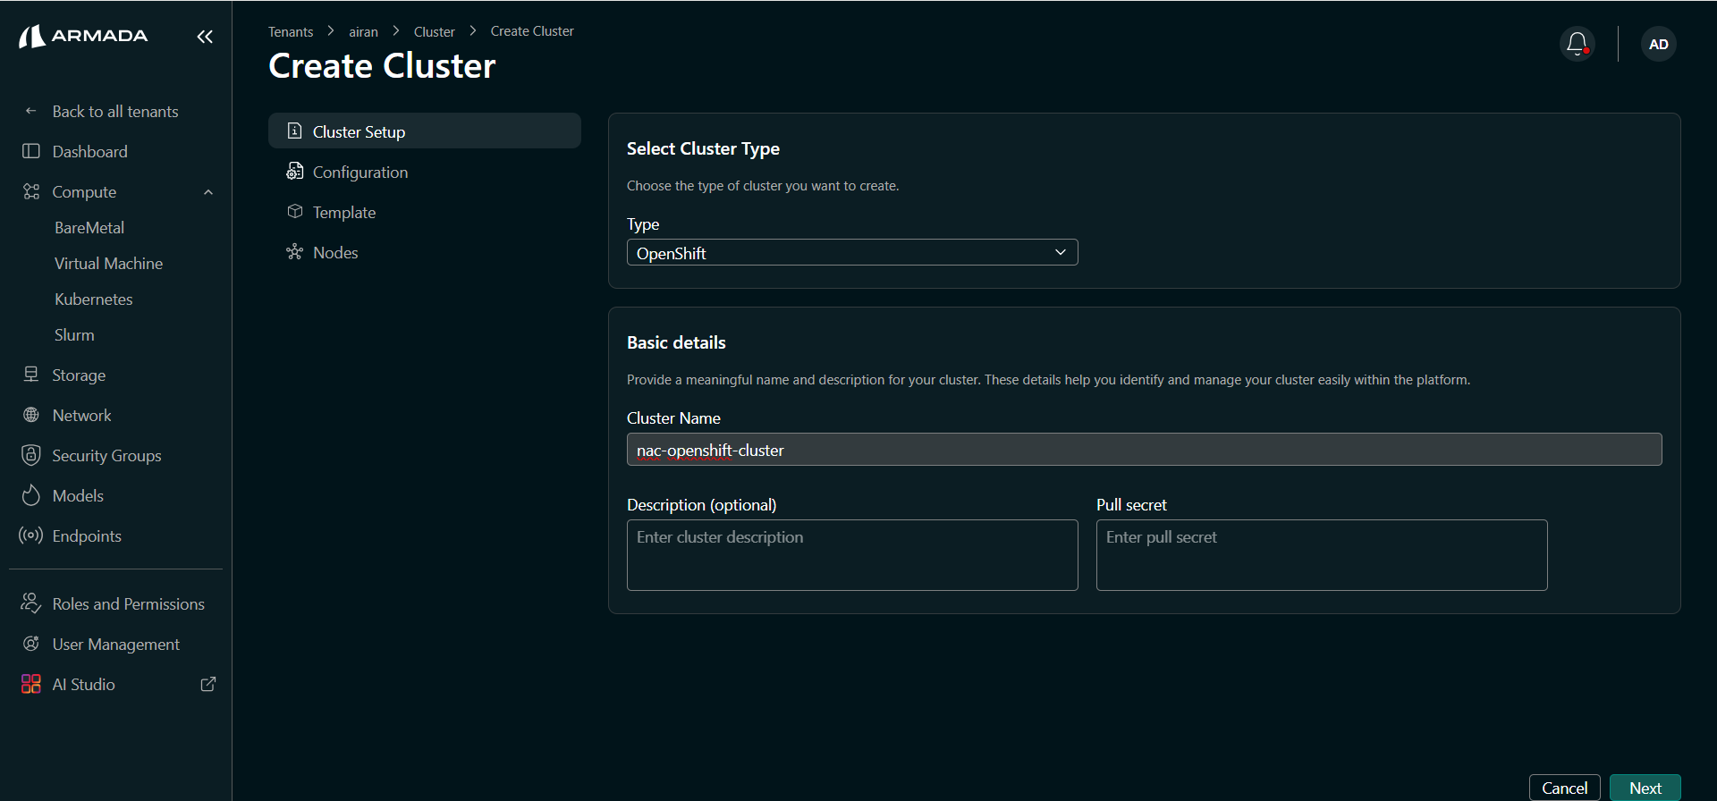The height and width of the screenshot is (801, 1717).
Task: Click the Create Cluster breadcrumb
Action: pyautogui.click(x=532, y=31)
